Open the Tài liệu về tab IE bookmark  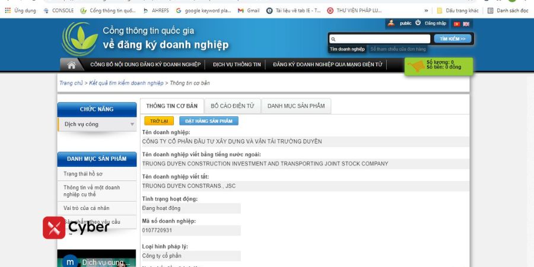tap(294, 11)
